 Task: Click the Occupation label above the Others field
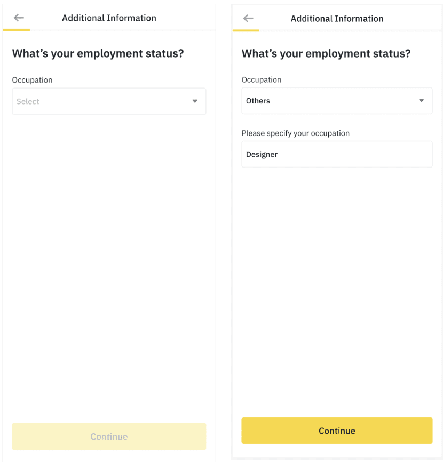(261, 79)
